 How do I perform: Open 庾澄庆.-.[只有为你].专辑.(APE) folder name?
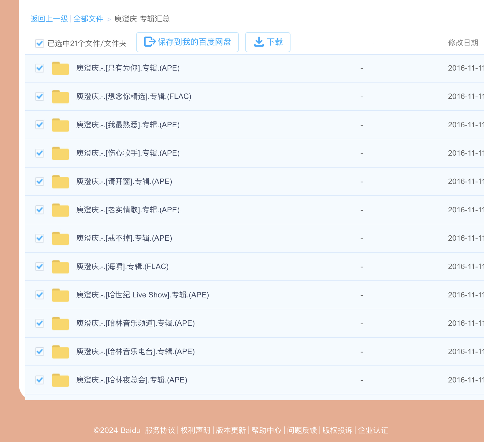(128, 68)
